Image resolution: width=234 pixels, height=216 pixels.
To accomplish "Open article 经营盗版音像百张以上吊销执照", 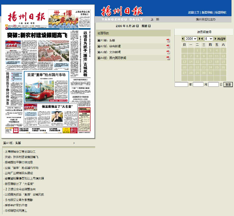I will 24,179.
